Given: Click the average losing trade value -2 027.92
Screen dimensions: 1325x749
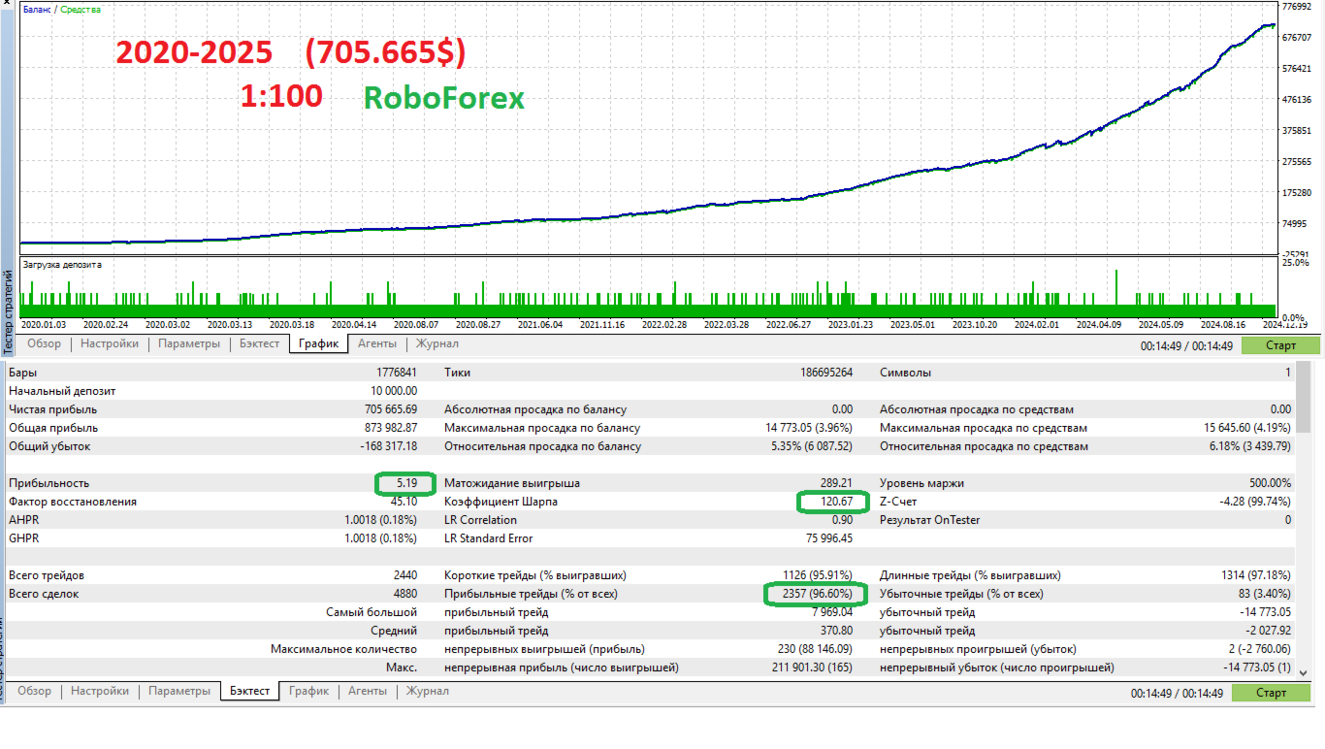Looking at the screenshot, I should tap(1270, 631).
